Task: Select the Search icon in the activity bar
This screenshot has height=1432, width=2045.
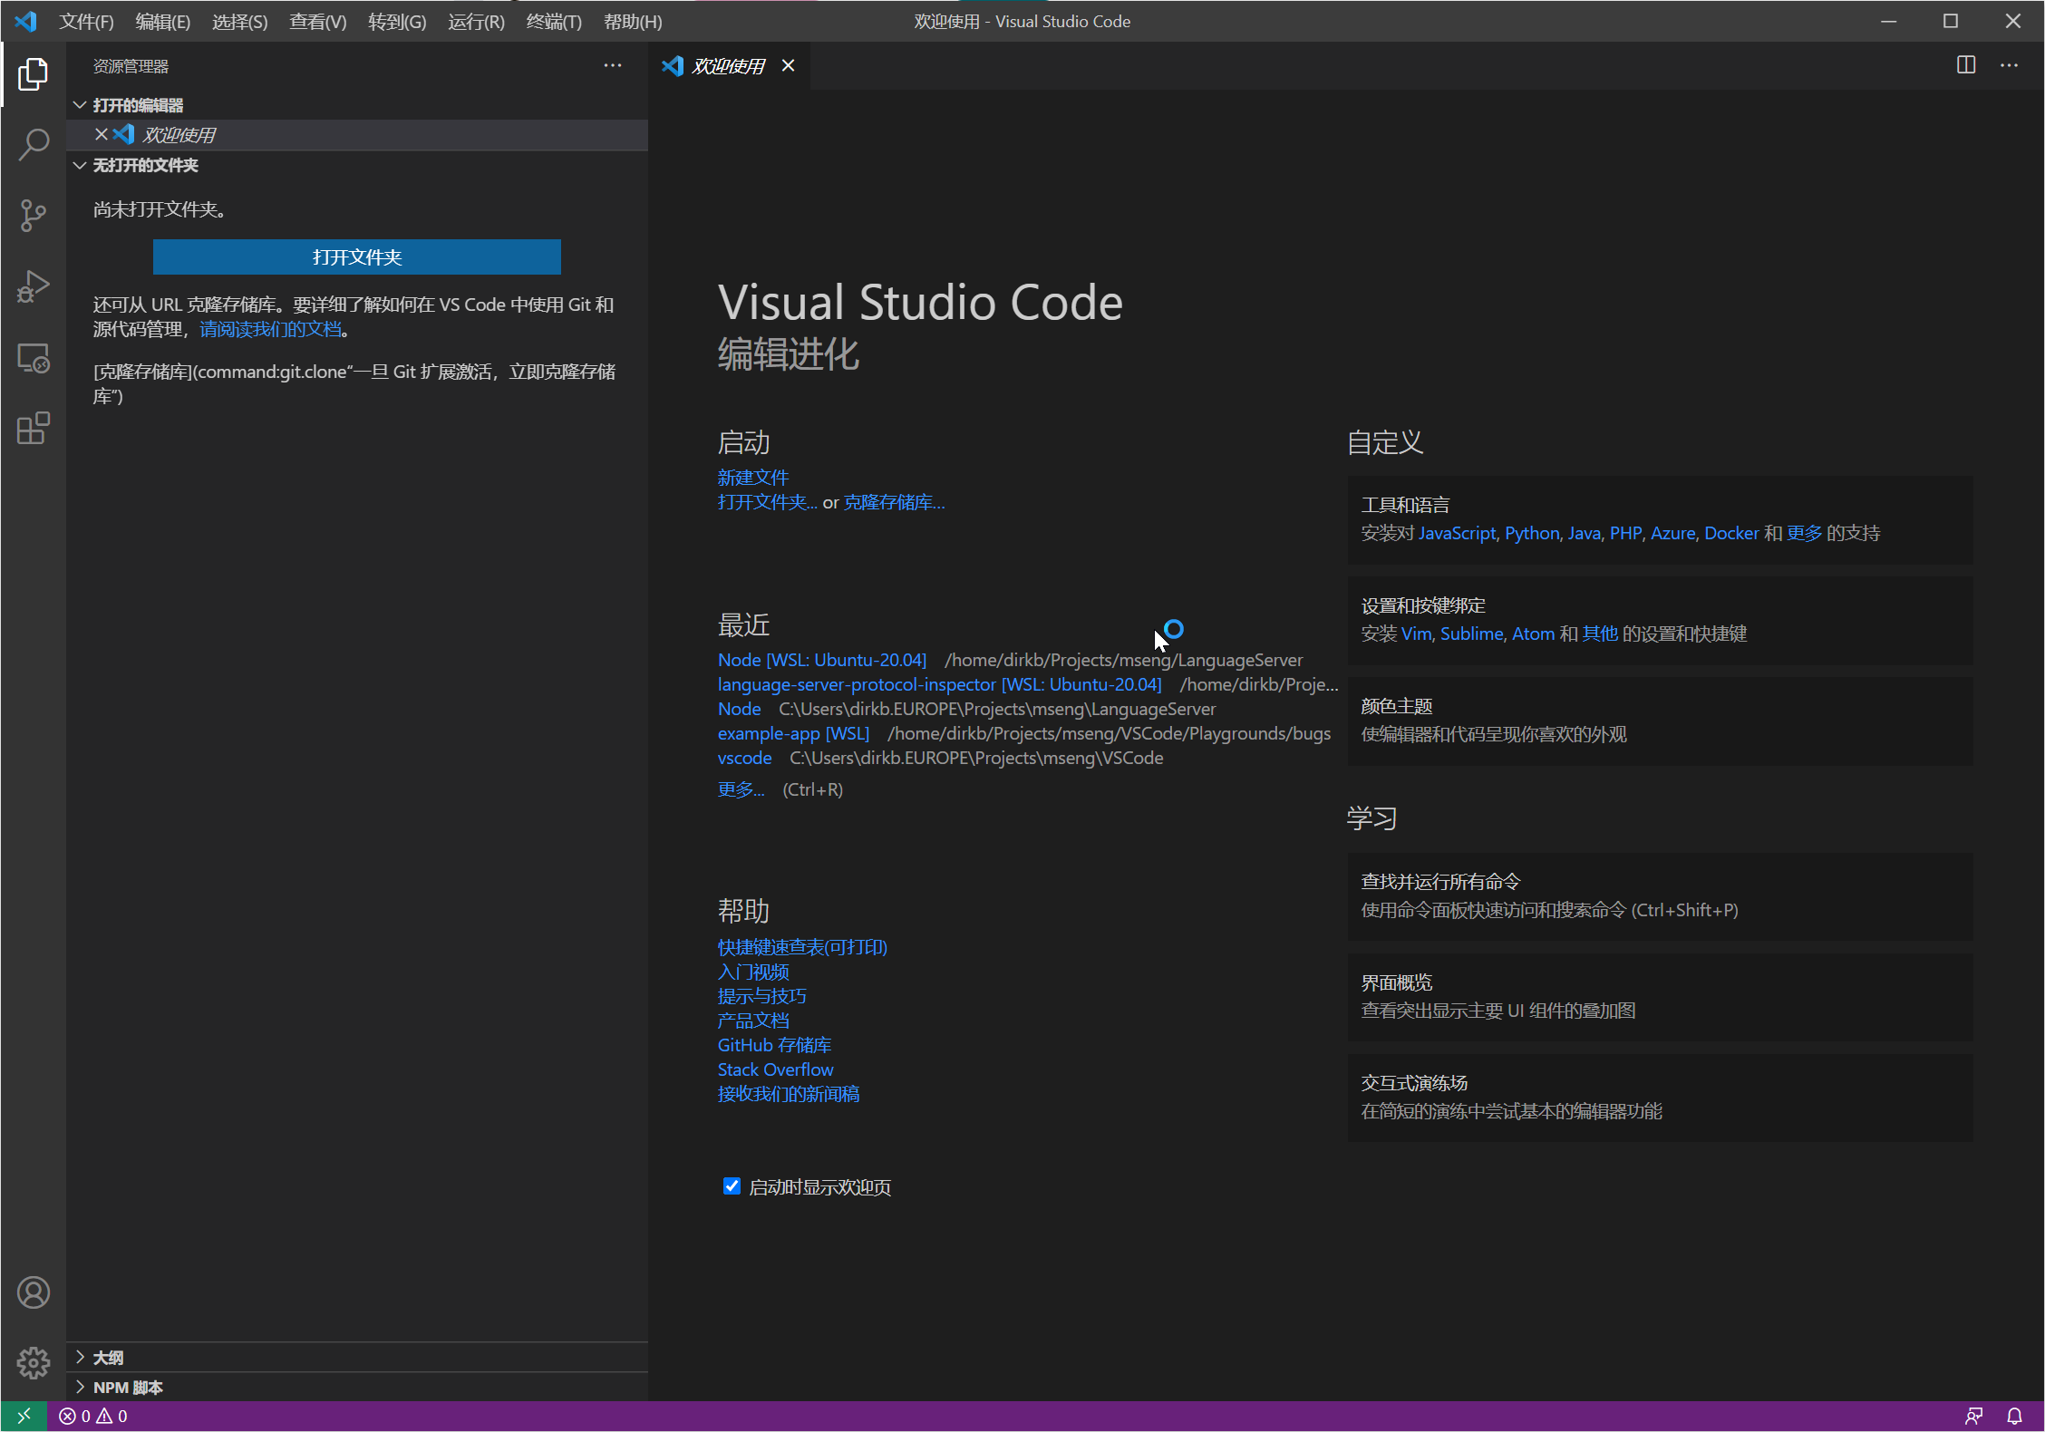Action: coord(34,145)
